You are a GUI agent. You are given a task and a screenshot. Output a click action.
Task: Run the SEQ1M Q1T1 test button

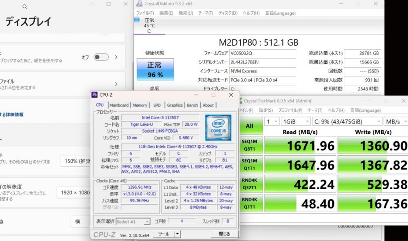click(251, 164)
